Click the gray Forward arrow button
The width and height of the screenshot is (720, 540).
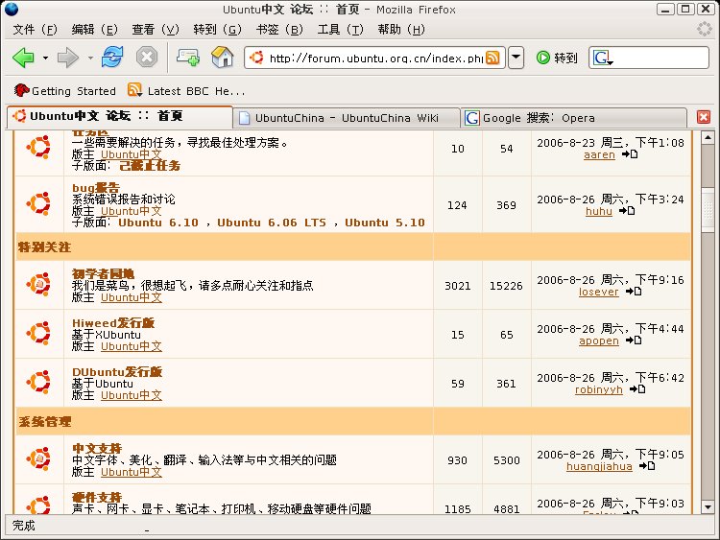point(68,58)
